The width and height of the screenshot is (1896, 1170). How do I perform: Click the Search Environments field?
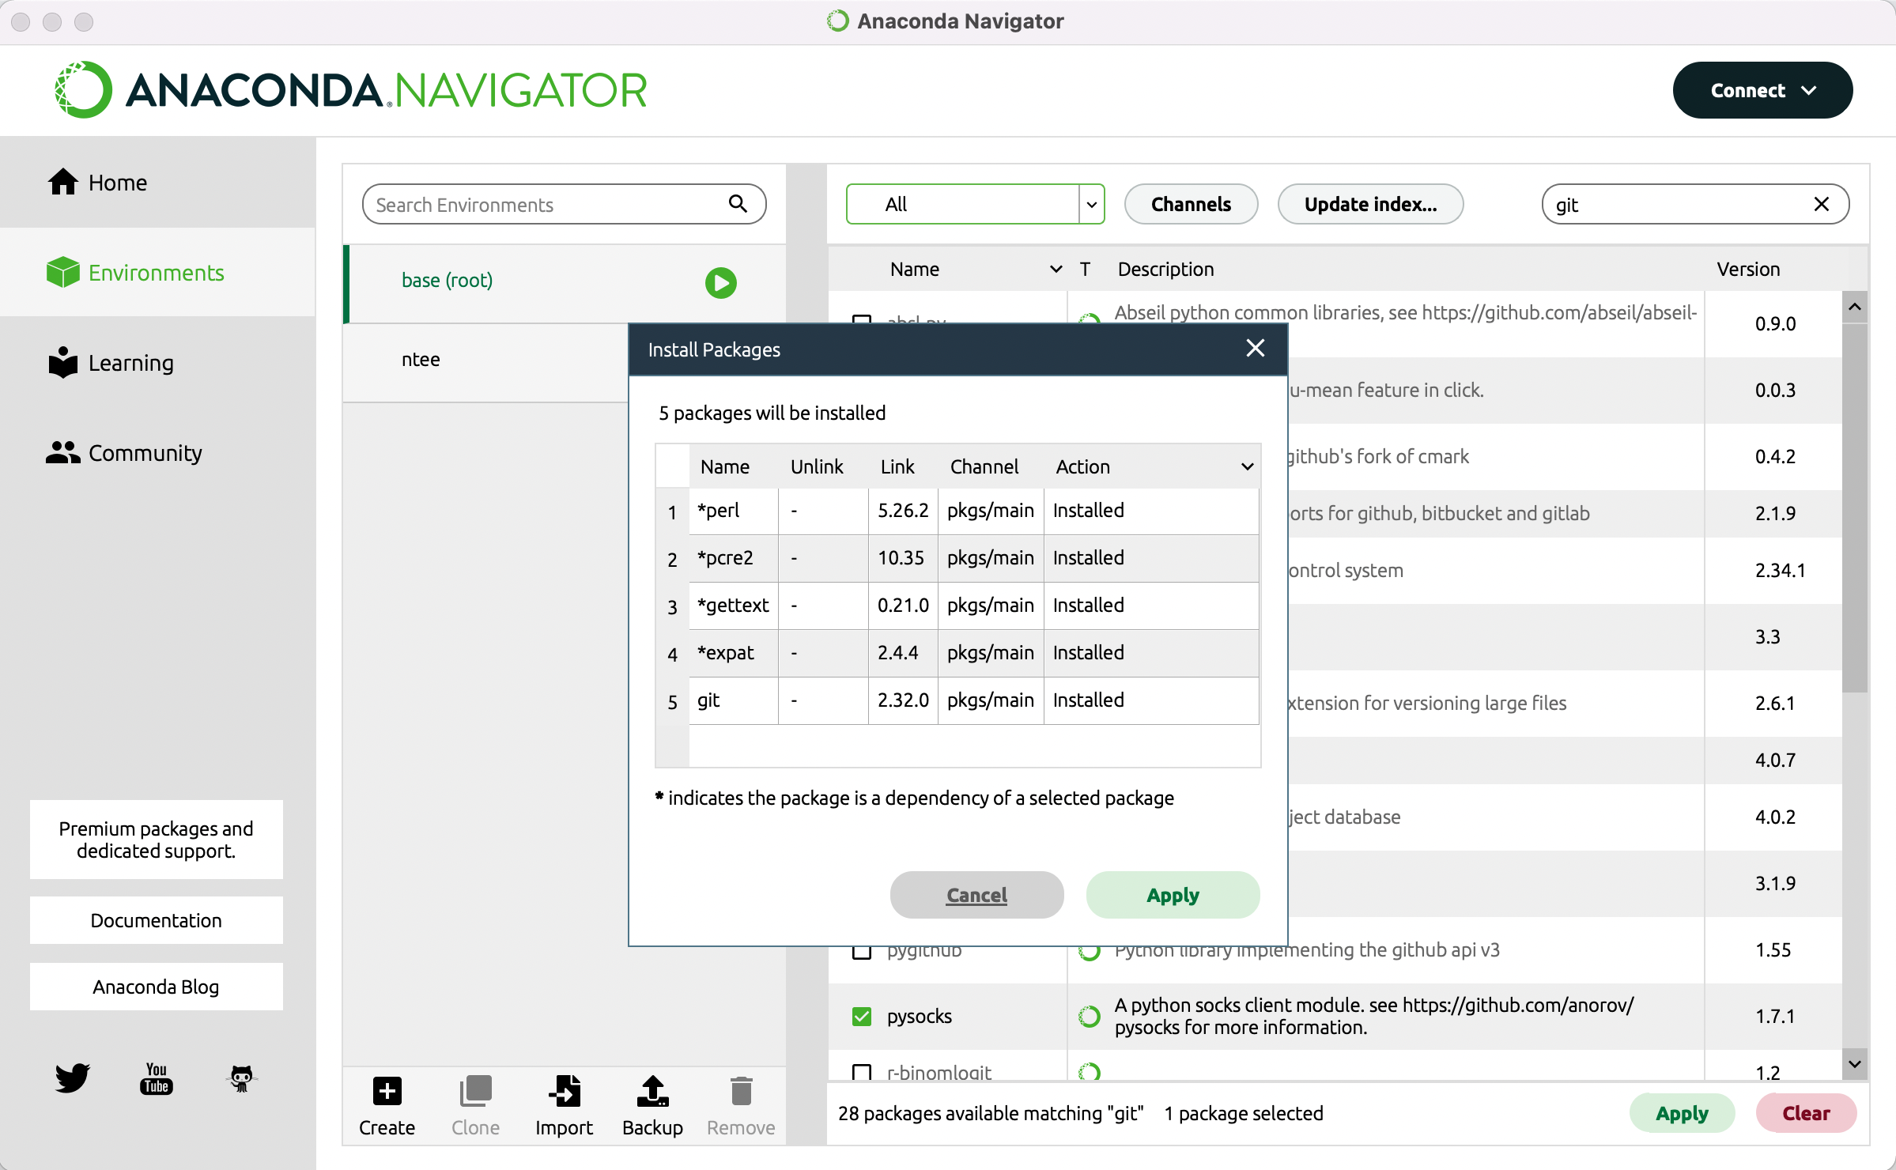point(565,205)
